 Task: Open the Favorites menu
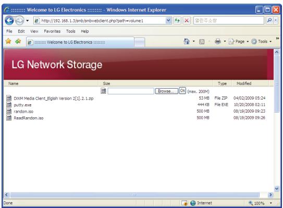point(52,31)
